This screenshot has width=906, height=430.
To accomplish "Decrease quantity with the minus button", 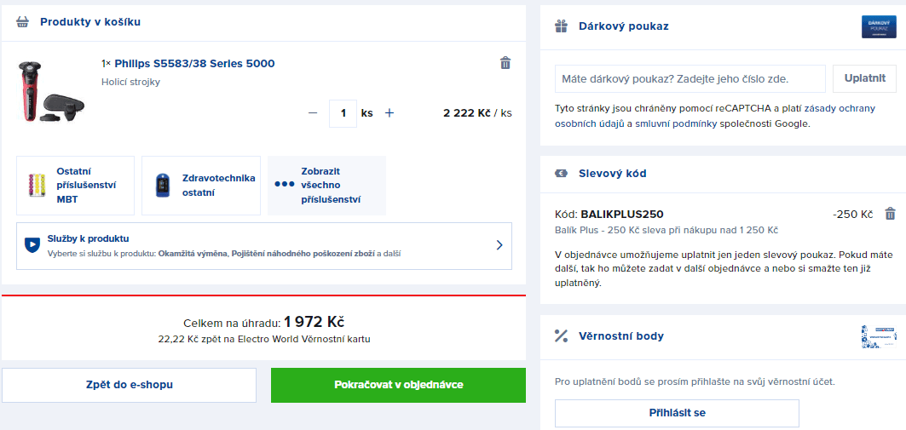I will (x=313, y=113).
